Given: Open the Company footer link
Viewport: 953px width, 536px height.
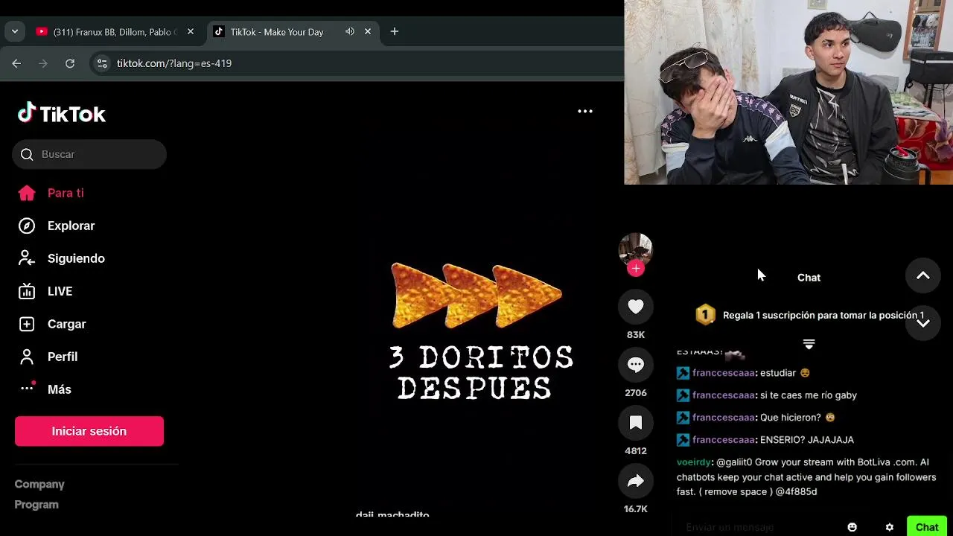Looking at the screenshot, I should click(39, 484).
